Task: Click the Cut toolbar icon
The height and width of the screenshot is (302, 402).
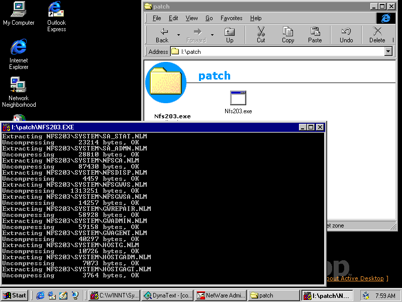Action: pos(261,35)
